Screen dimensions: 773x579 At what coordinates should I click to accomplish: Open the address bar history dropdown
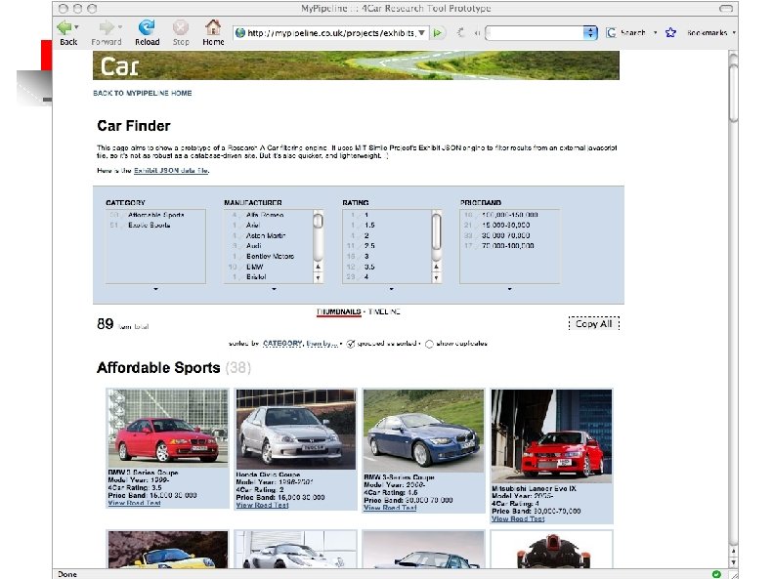pyautogui.click(x=421, y=33)
